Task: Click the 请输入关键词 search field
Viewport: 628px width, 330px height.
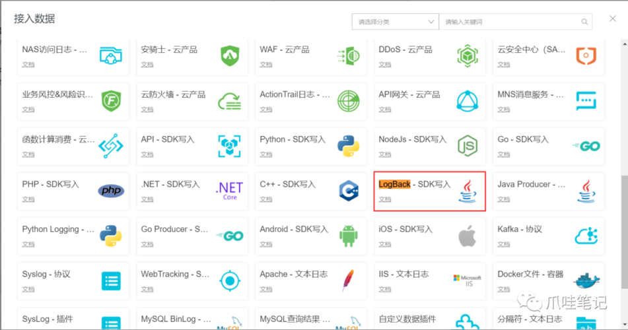Action: (x=516, y=22)
